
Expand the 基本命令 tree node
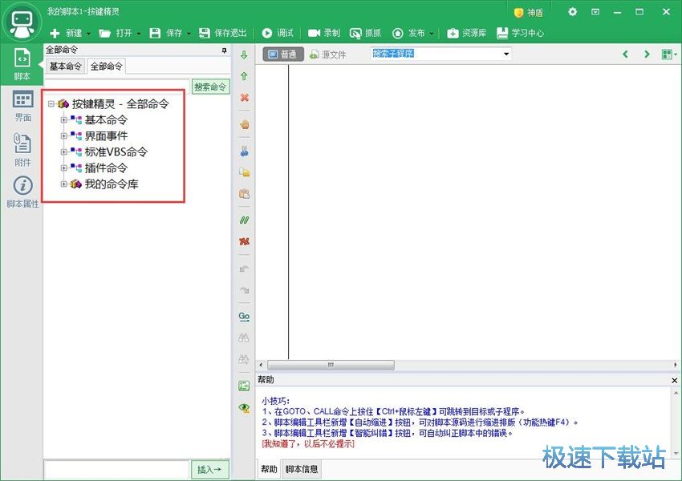coord(63,120)
